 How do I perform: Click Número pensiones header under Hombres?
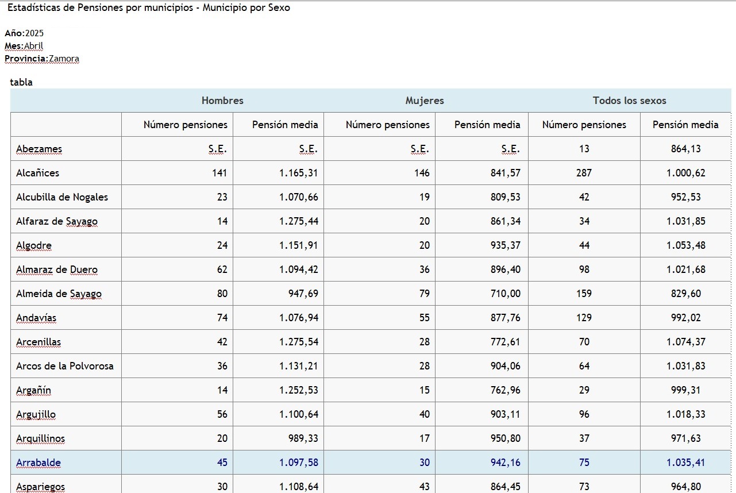pyautogui.click(x=185, y=125)
